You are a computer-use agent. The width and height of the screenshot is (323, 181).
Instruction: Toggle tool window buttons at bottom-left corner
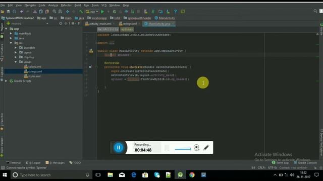click(3, 167)
